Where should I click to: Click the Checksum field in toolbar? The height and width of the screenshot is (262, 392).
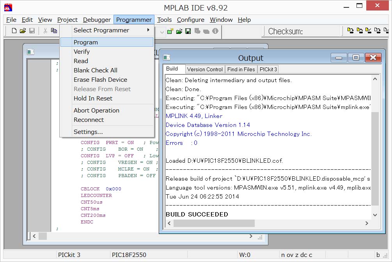coord(302,32)
